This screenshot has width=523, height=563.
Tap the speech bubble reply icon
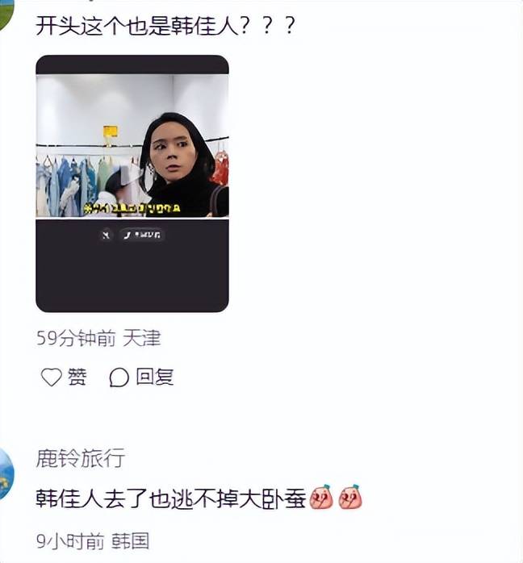(119, 377)
